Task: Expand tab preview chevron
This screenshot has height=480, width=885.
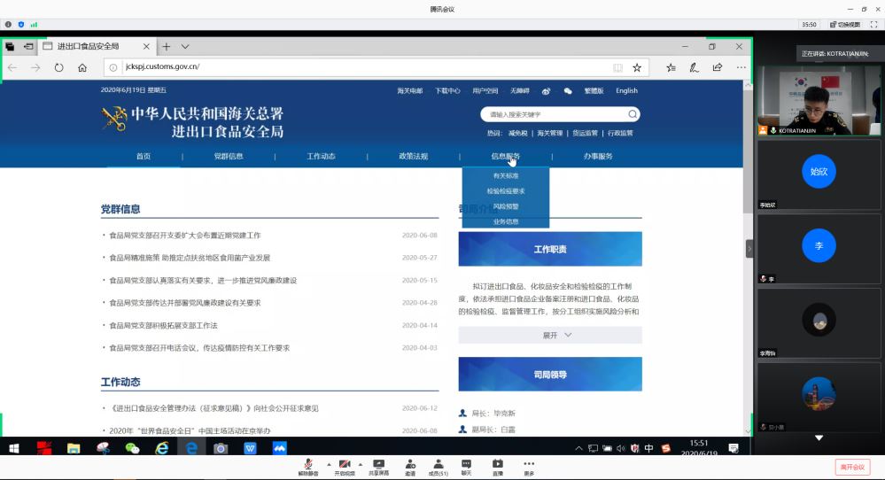Action: (x=185, y=46)
